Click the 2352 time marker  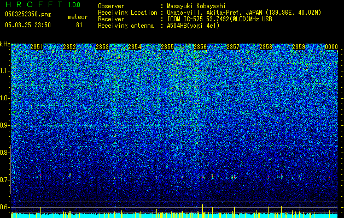[x=69, y=47]
